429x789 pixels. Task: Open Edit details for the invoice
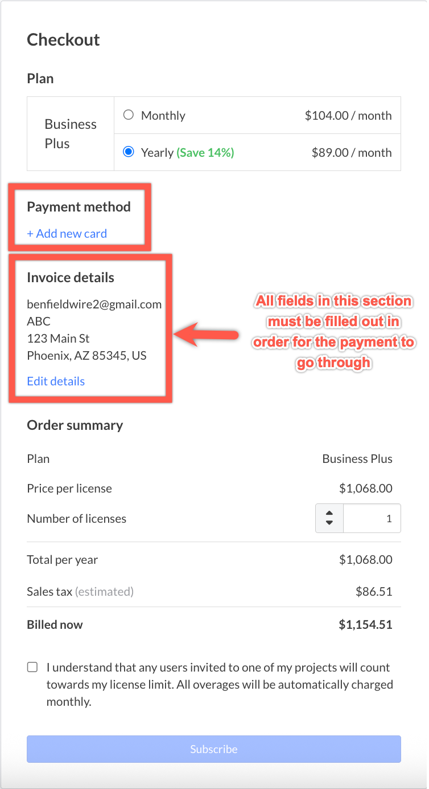click(x=56, y=381)
